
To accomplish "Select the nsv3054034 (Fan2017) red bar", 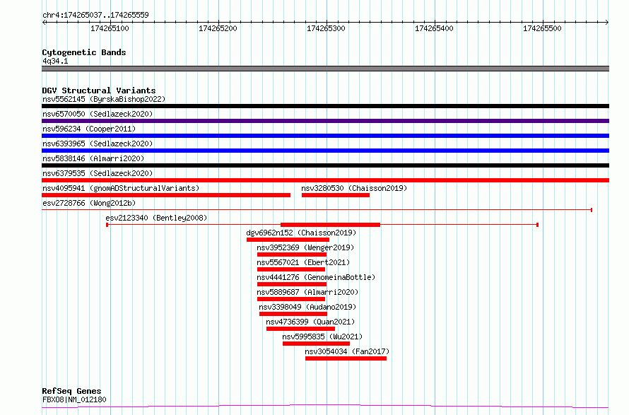I will [x=346, y=358].
